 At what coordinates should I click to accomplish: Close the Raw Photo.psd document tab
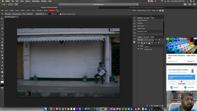(17, 17)
